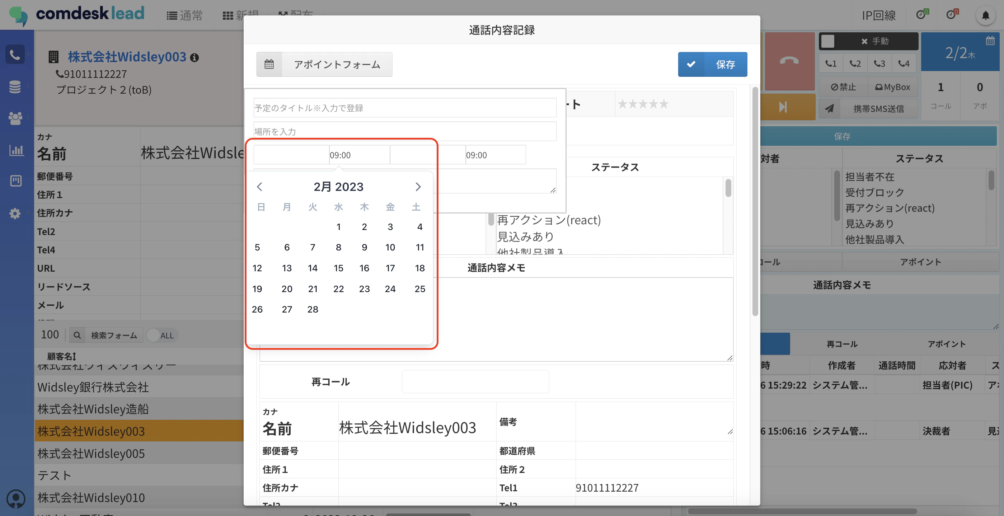Click the search magnifier icon by 検索フォーム
Image resolution: width=1004 pixels, height=516 pixels.
(x=77, y=335)
